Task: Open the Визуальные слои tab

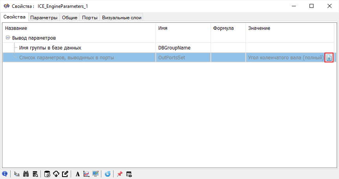Action: [121, 18]
